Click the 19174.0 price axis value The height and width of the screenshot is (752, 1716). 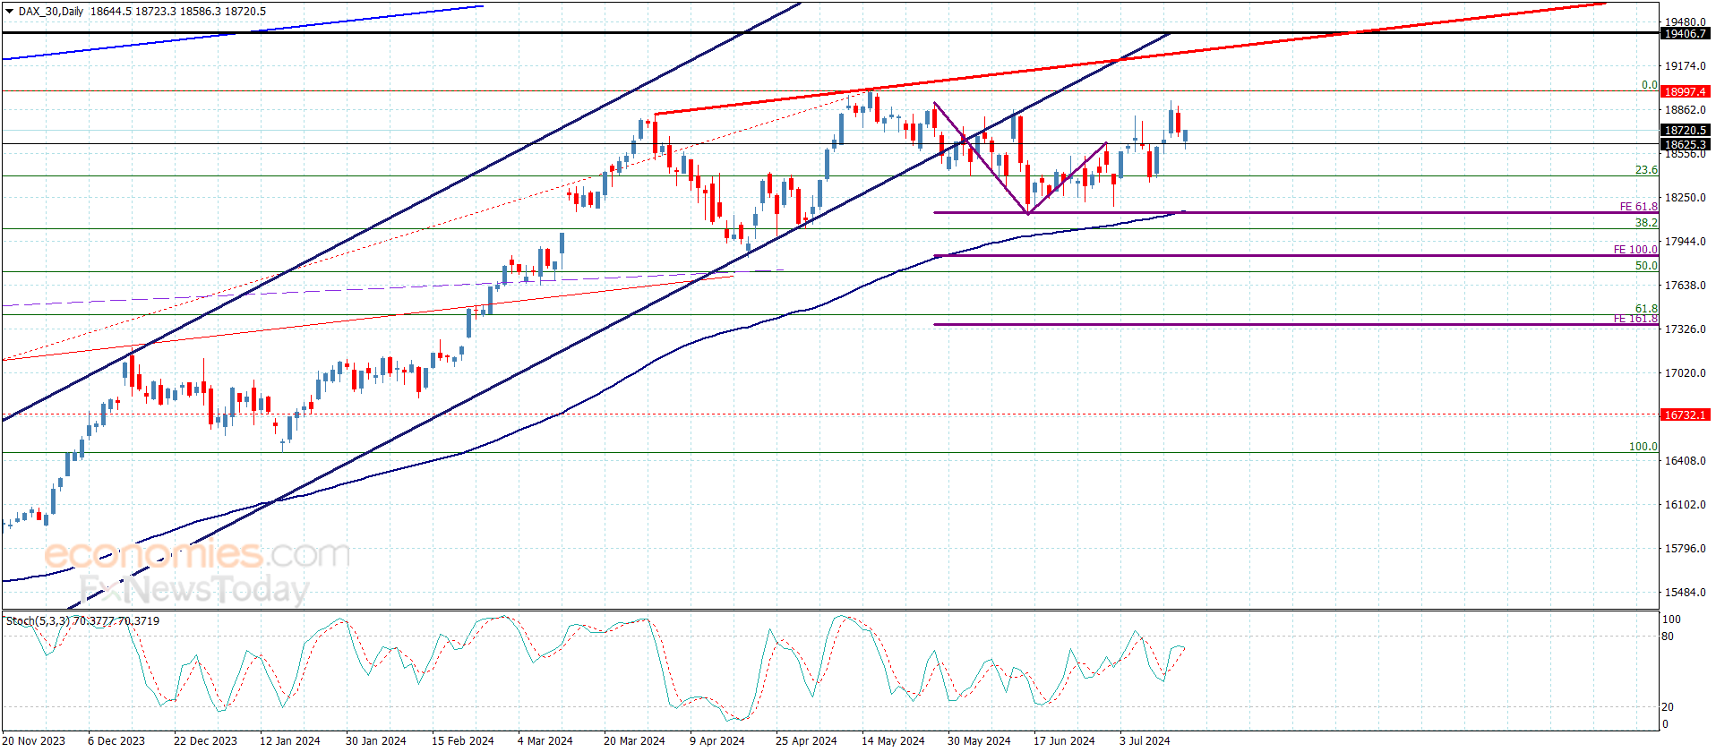pos(1685,65)
